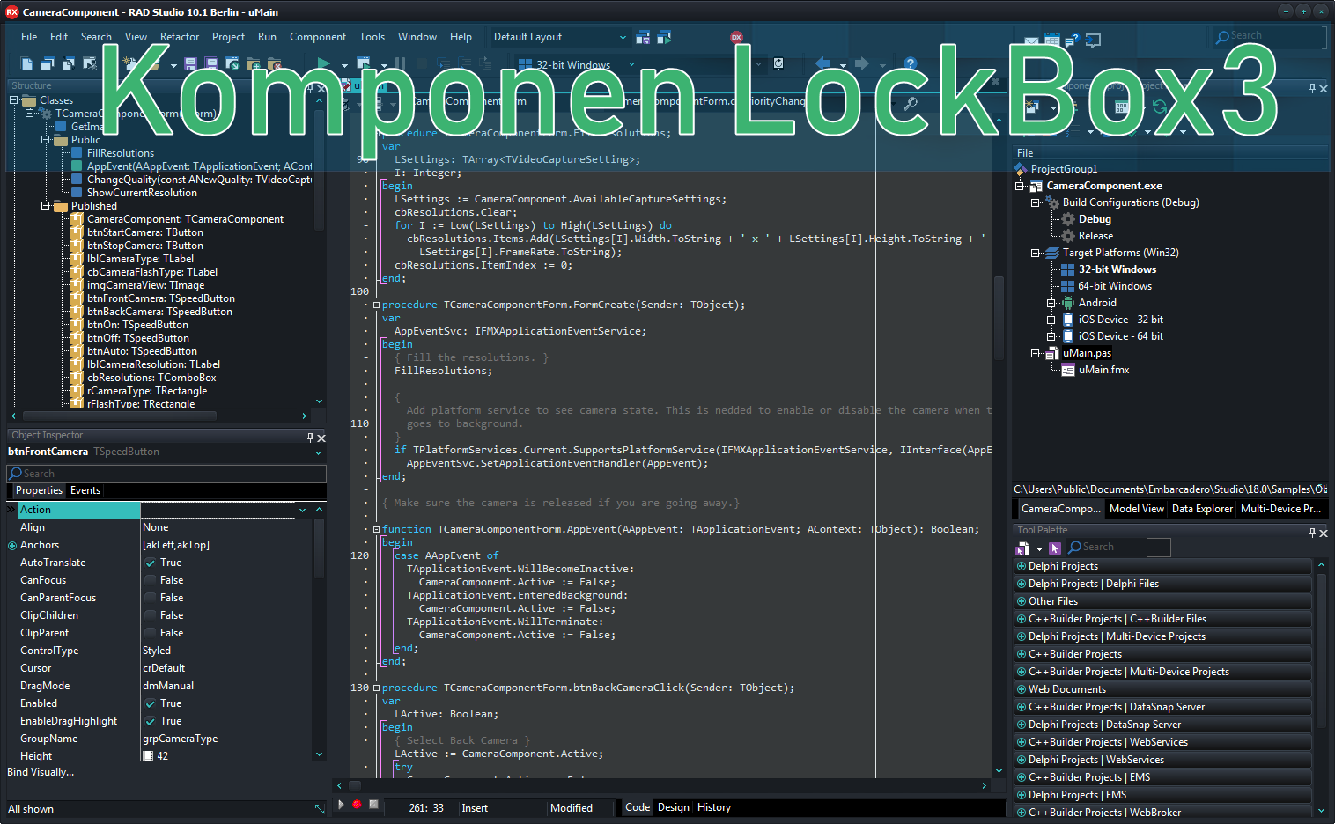Click the green Run arrow icon
Viewport: 1335px width, 824px height.
pyautogui.click(x=324, y=63)
